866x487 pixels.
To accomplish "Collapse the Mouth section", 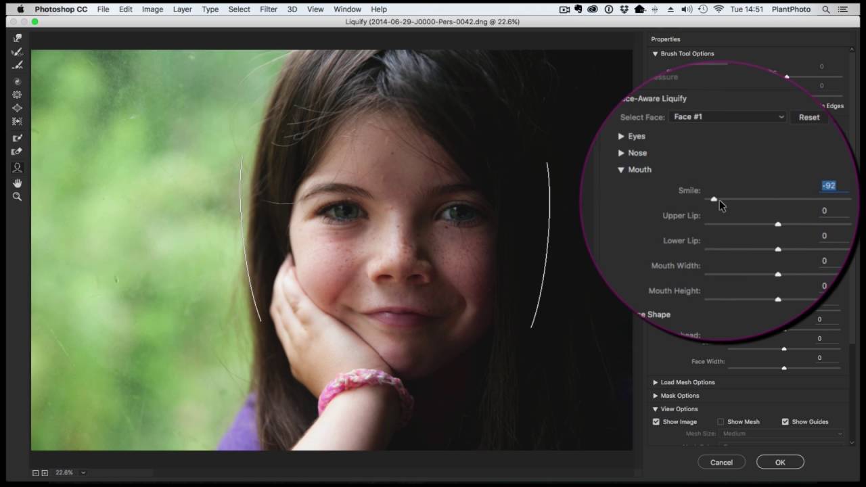I will click(x=621, y=170).
